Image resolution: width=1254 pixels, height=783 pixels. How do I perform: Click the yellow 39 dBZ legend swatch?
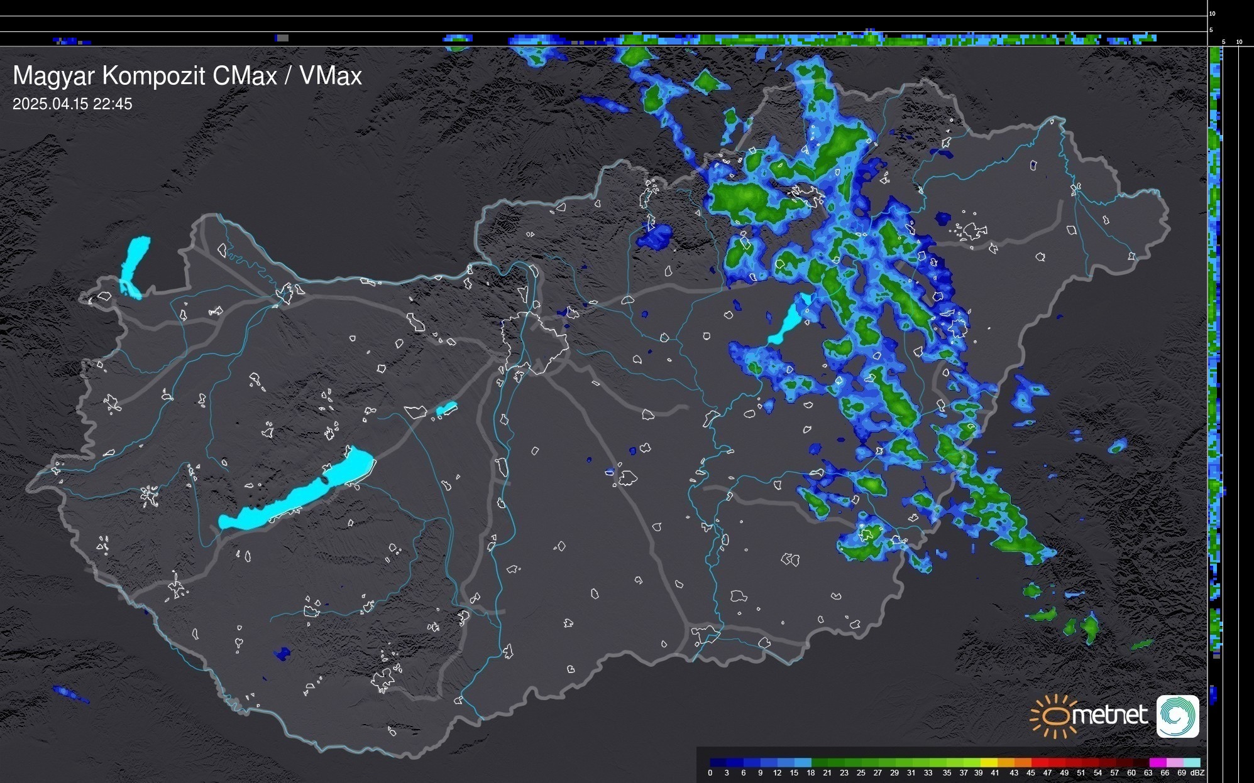[x=988, y=762]
